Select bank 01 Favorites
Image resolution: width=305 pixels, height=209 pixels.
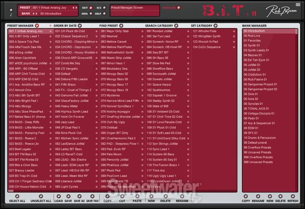252,41
